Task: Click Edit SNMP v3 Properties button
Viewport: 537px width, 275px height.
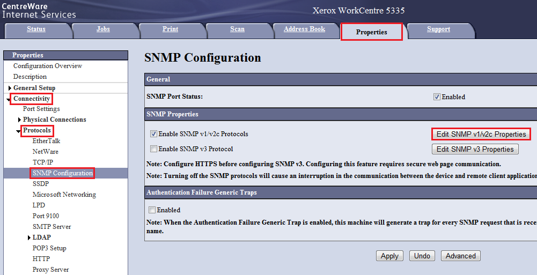Action: [475, 149]
